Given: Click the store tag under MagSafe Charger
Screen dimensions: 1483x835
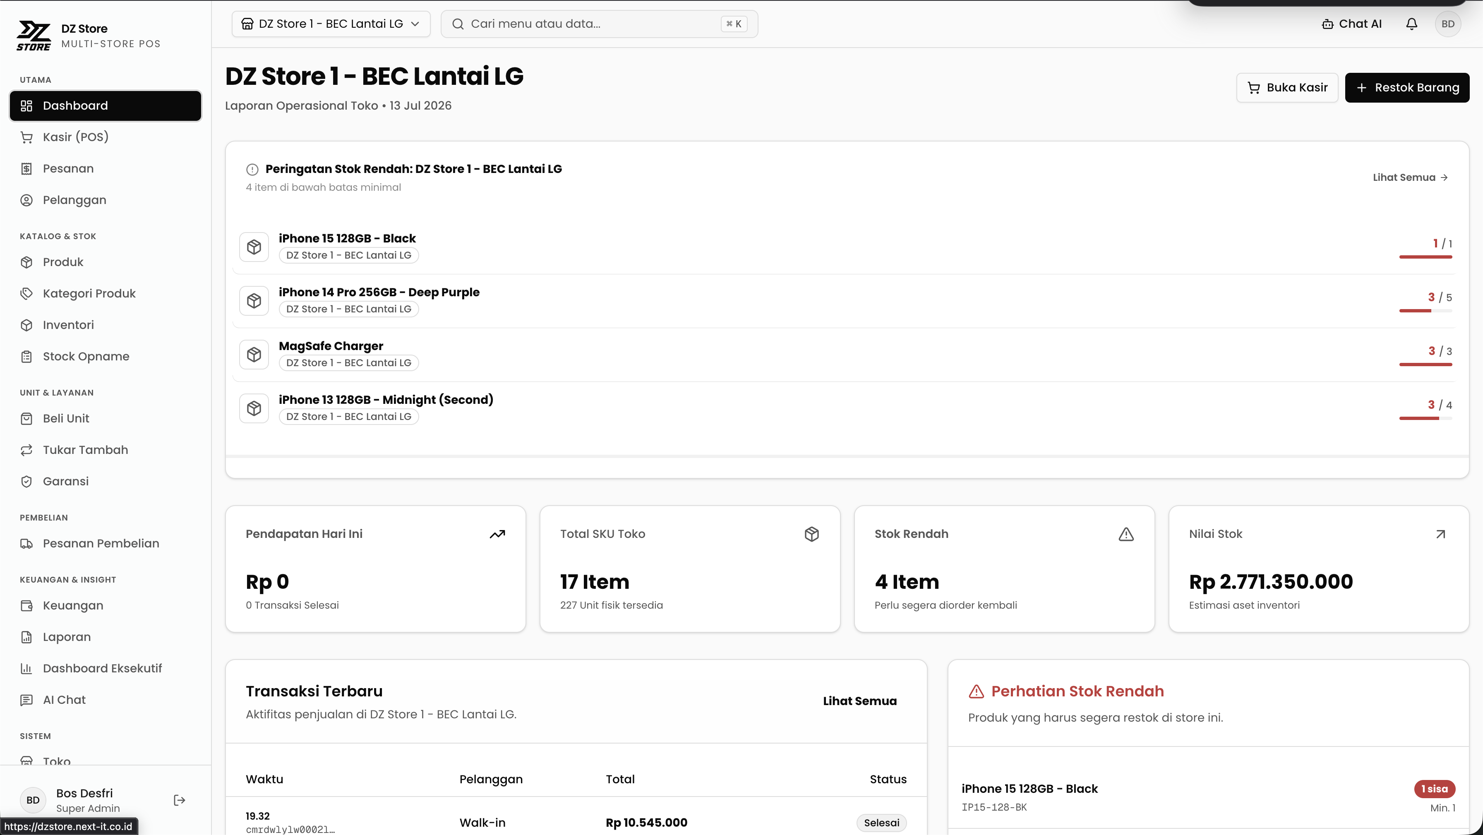Looking at the screenshot, I should [x=349, y=363].
